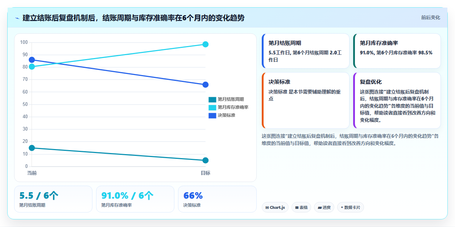Click text '5.5工作日, 第6个月结账周期 2.0工作日'
This screenshot has height=227, width=455.
pyautogui.click(x=305, y=56)
